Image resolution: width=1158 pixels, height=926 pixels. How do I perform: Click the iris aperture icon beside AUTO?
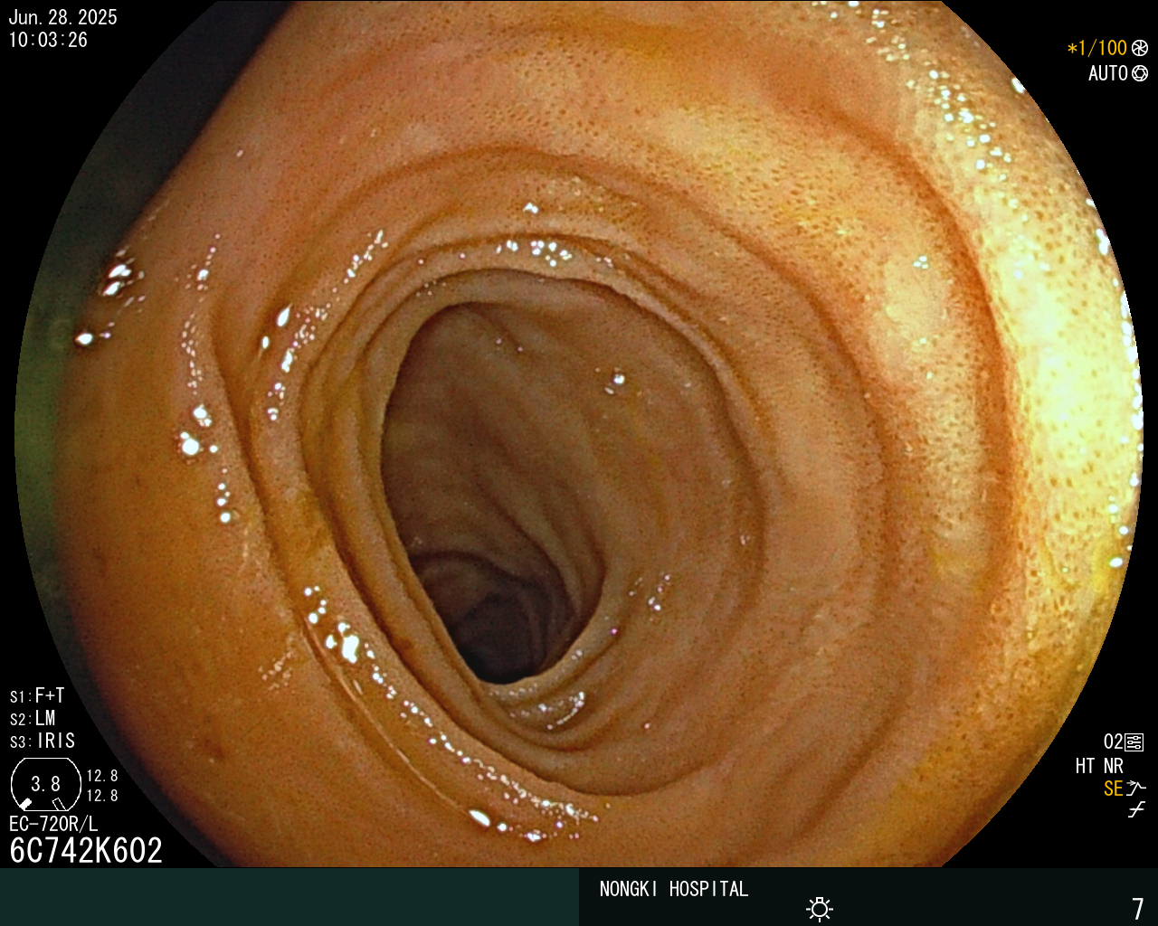1140,74
